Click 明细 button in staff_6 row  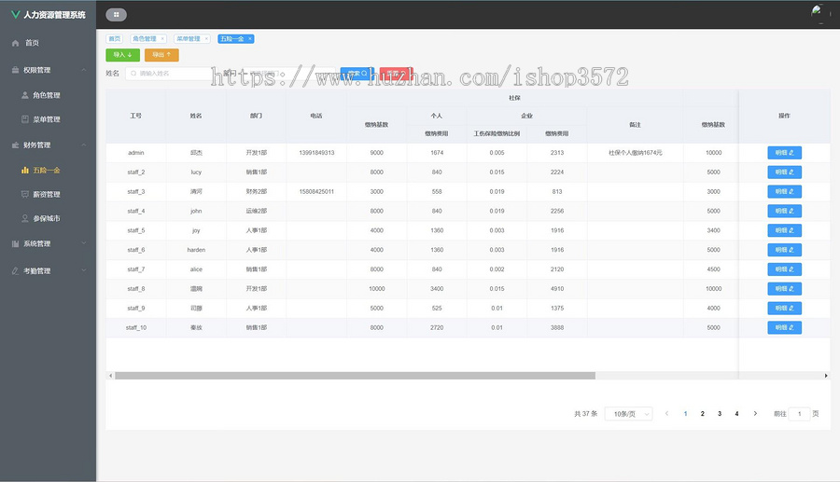tap(784, 250)
